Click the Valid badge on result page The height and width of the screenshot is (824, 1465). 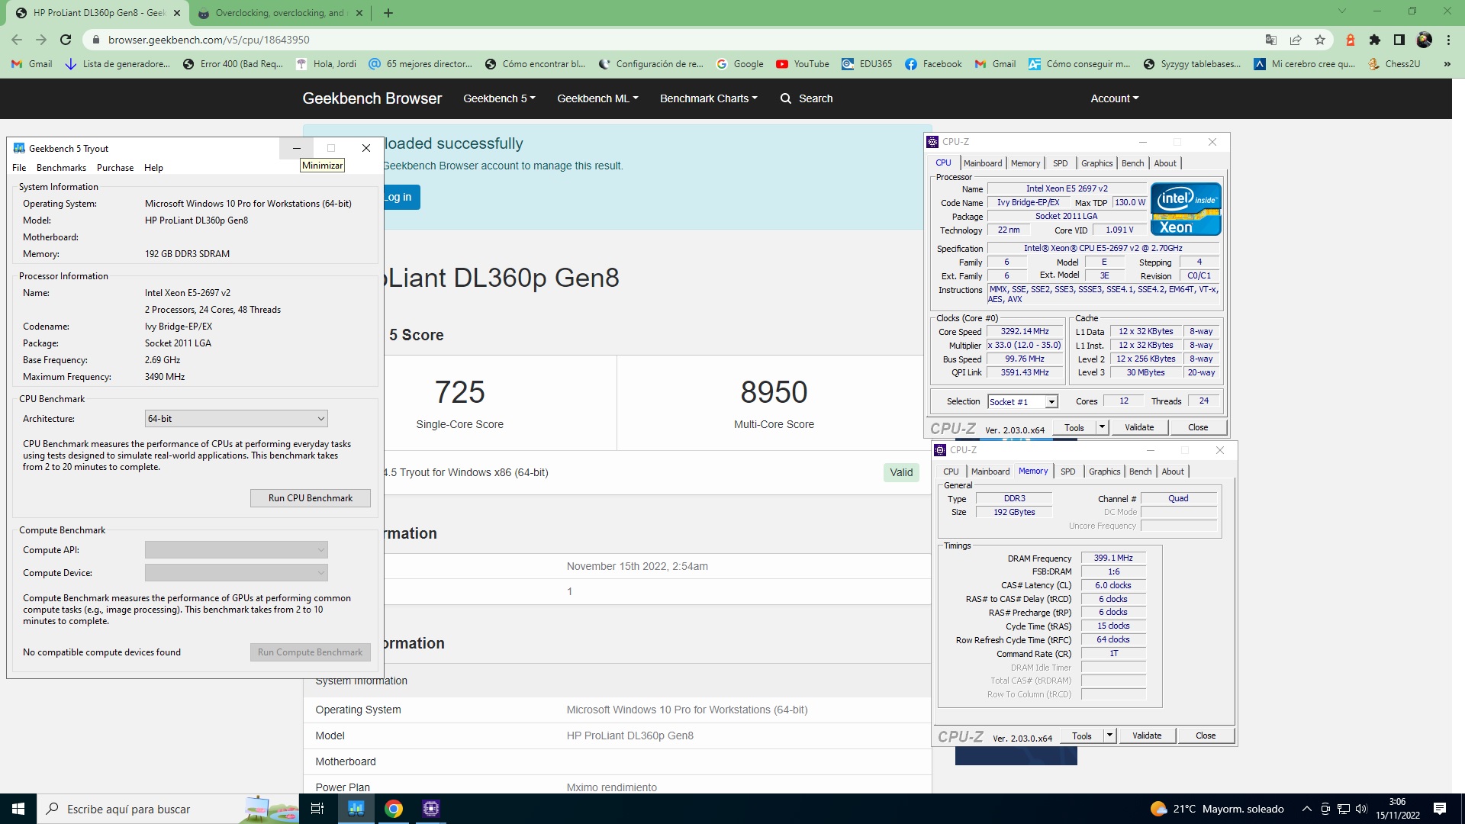click(x=901, y=472)
